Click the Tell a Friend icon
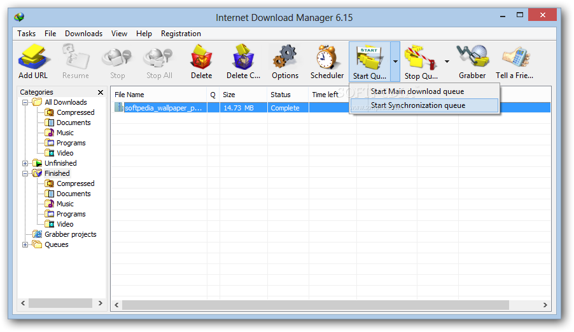 pos(516,56)
